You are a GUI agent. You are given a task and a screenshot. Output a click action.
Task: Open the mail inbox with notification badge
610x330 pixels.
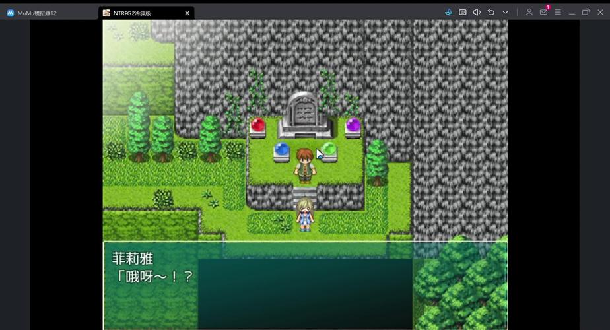point(544,12)
